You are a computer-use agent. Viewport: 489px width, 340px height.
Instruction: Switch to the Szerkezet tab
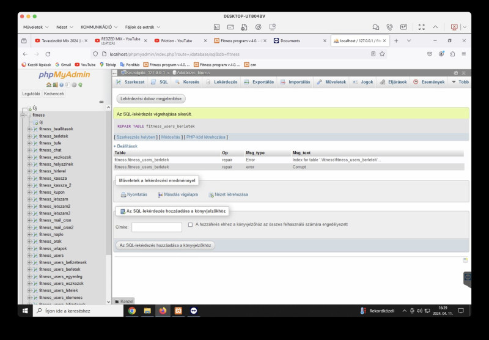130,82
